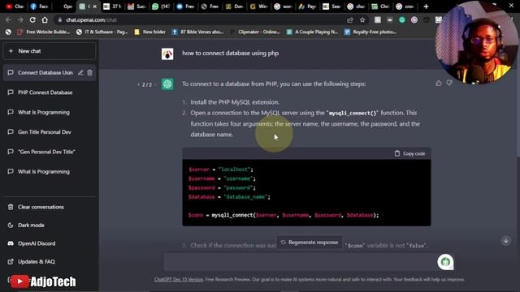
Task: Click the green Grammarly extension icon
Action: coord(402,19)
